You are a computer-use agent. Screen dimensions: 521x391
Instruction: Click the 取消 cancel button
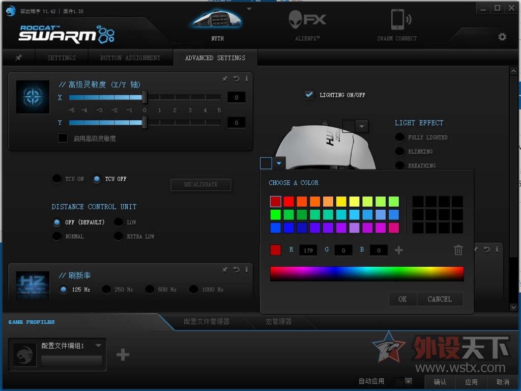(502, 382)
